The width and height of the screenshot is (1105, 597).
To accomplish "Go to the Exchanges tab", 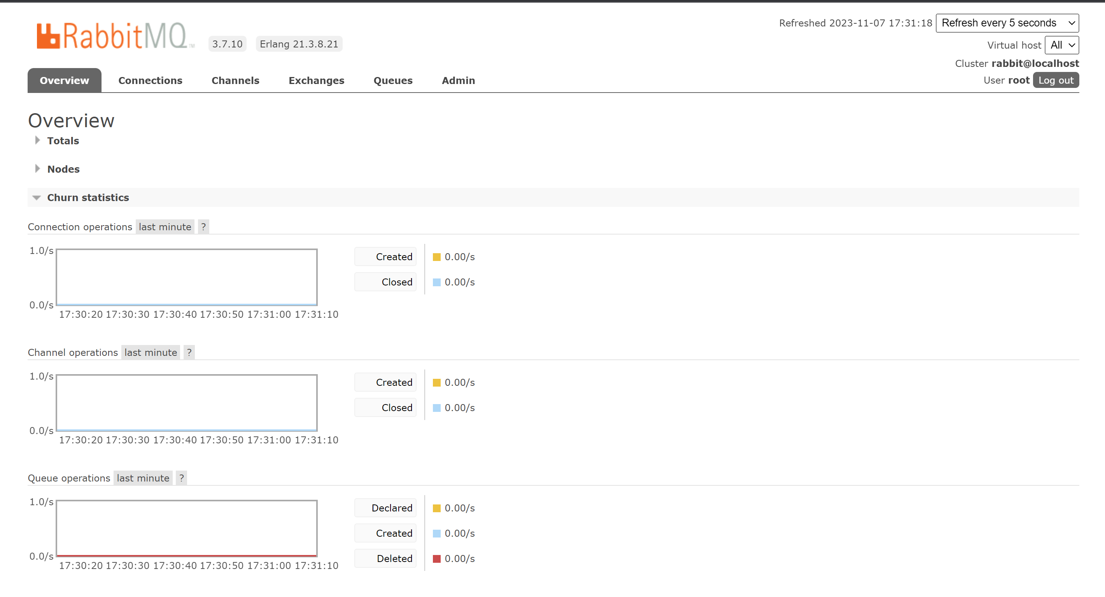I will (316, 81).
